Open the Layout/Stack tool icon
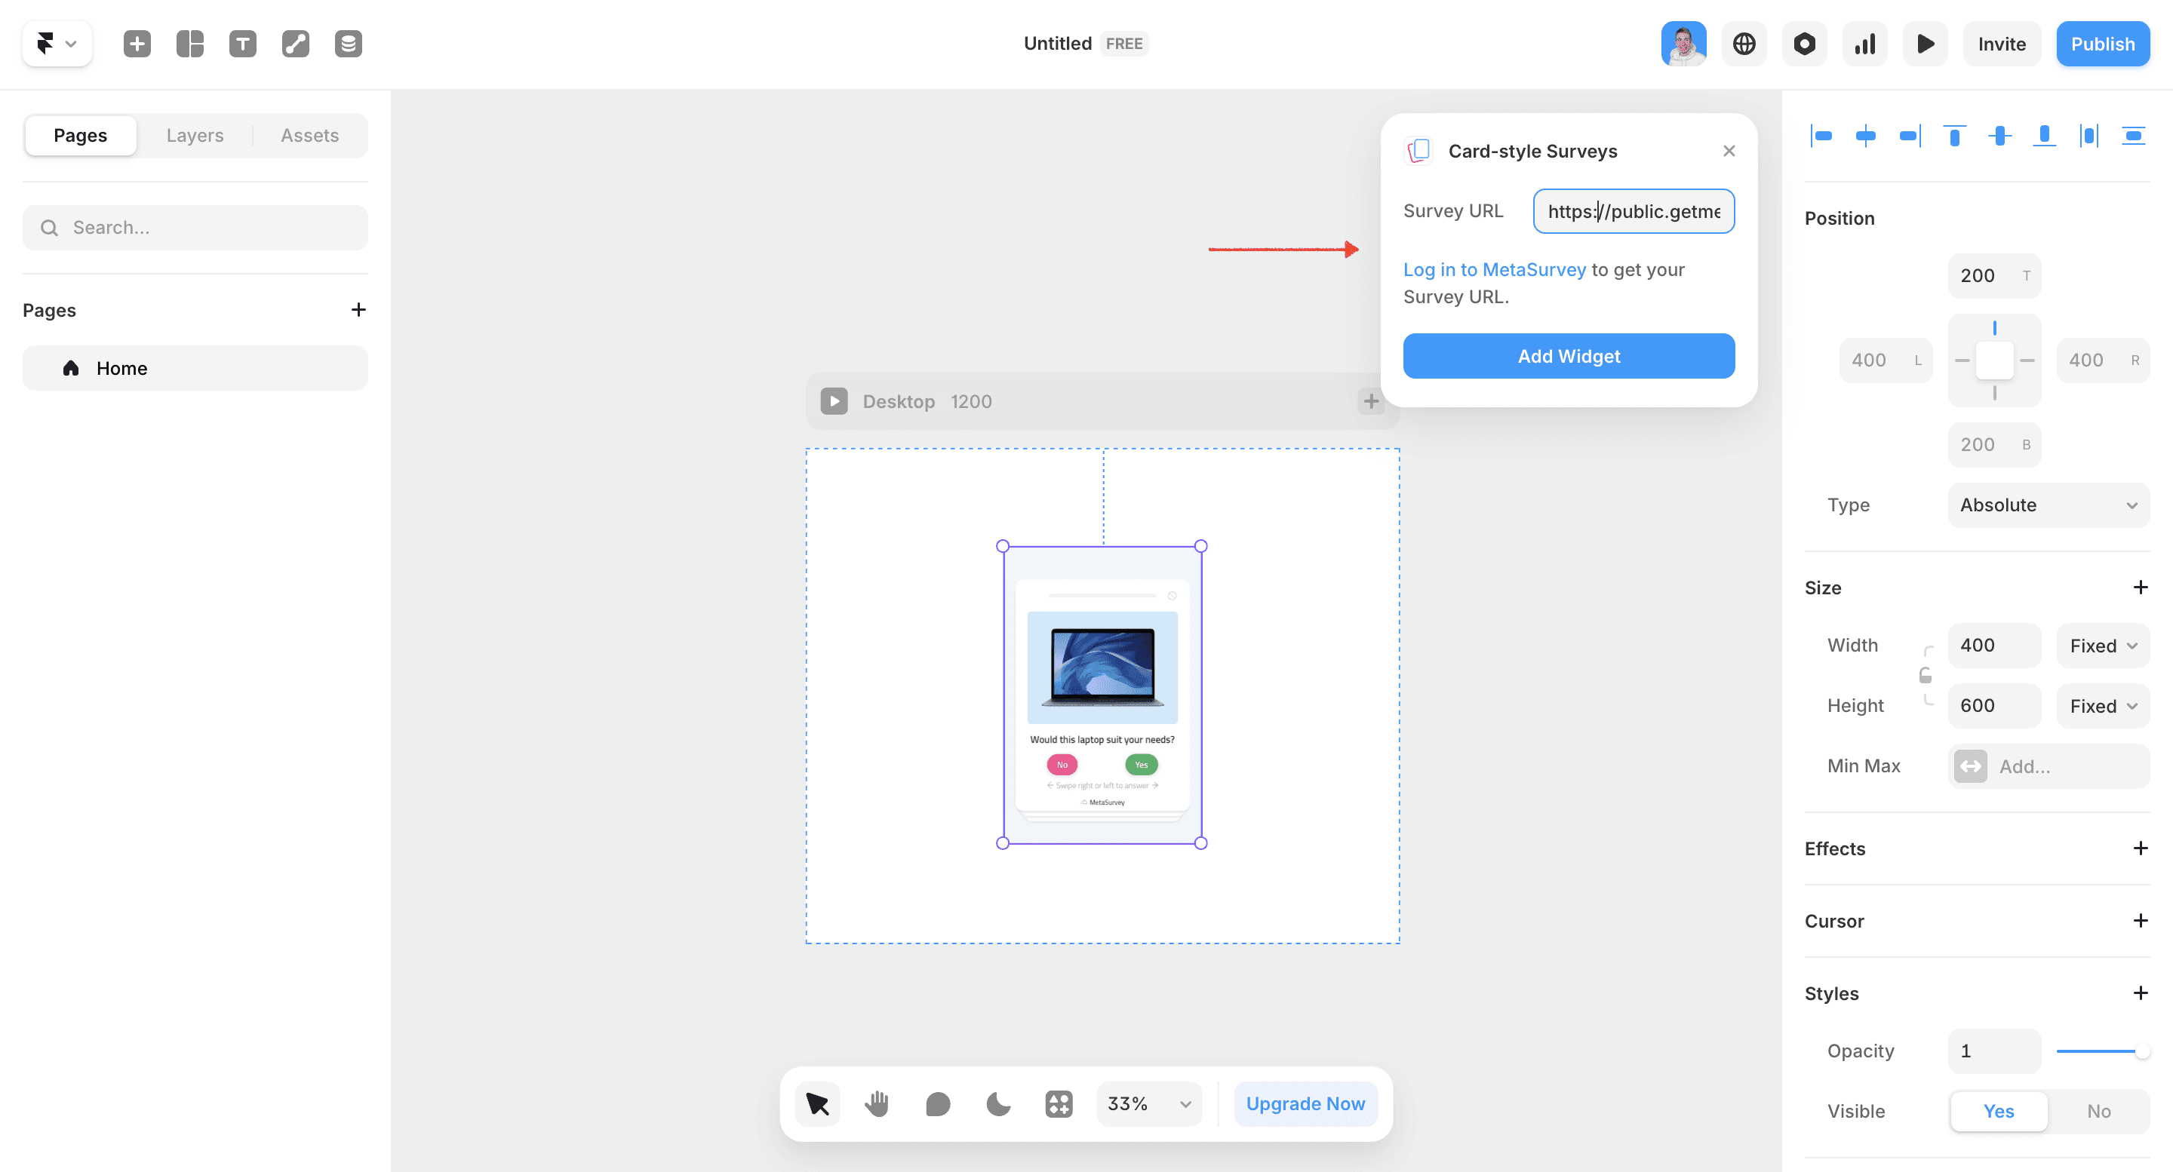This screenshot has height=1172, width=2173. [189, 44]
